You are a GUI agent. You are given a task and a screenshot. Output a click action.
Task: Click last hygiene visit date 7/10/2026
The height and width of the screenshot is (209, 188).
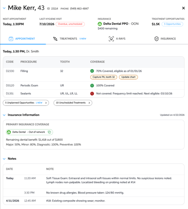pyautogui.click(x=47, y=24)
